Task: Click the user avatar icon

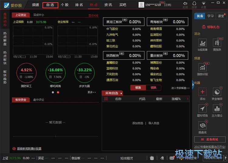Action: (141, 5)
